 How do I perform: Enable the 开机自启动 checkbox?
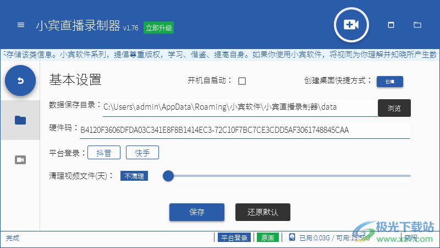coord(242,81)
